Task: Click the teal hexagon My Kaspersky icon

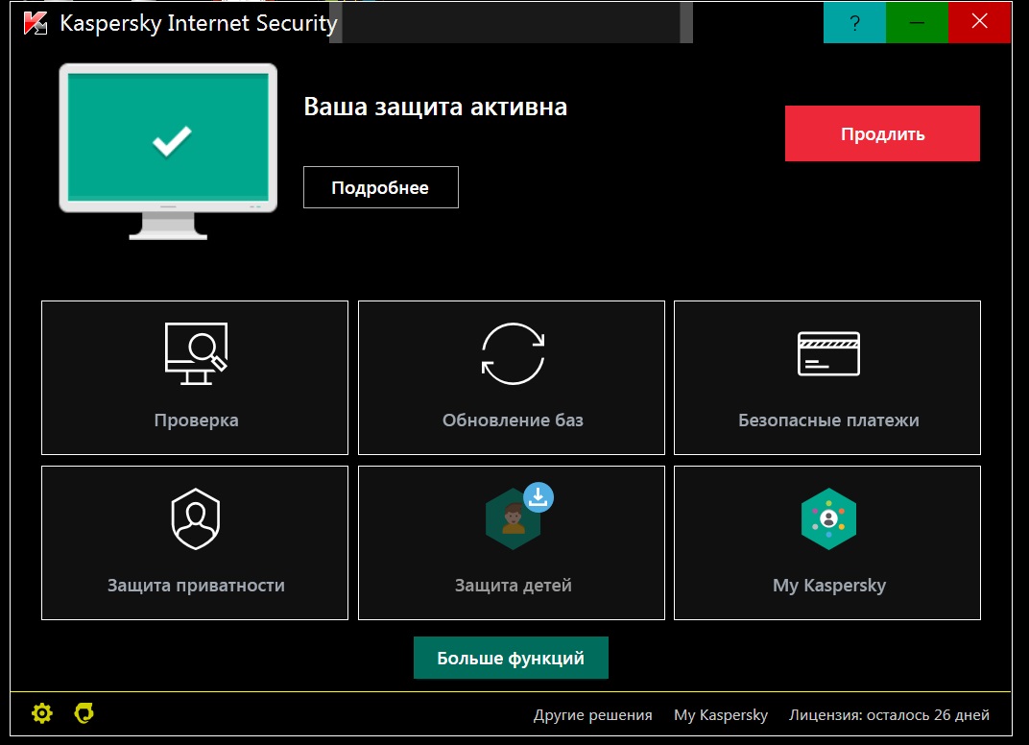Action: click(828, 518)
